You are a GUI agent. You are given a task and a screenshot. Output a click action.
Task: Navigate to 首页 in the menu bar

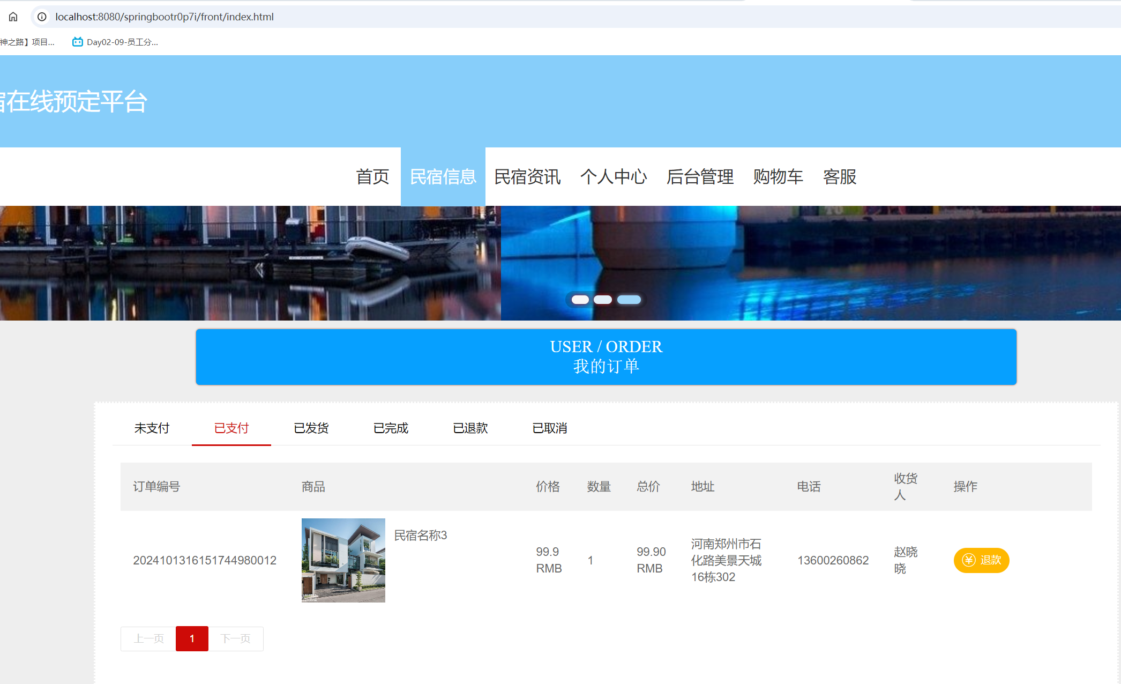[x=373, y=177]
